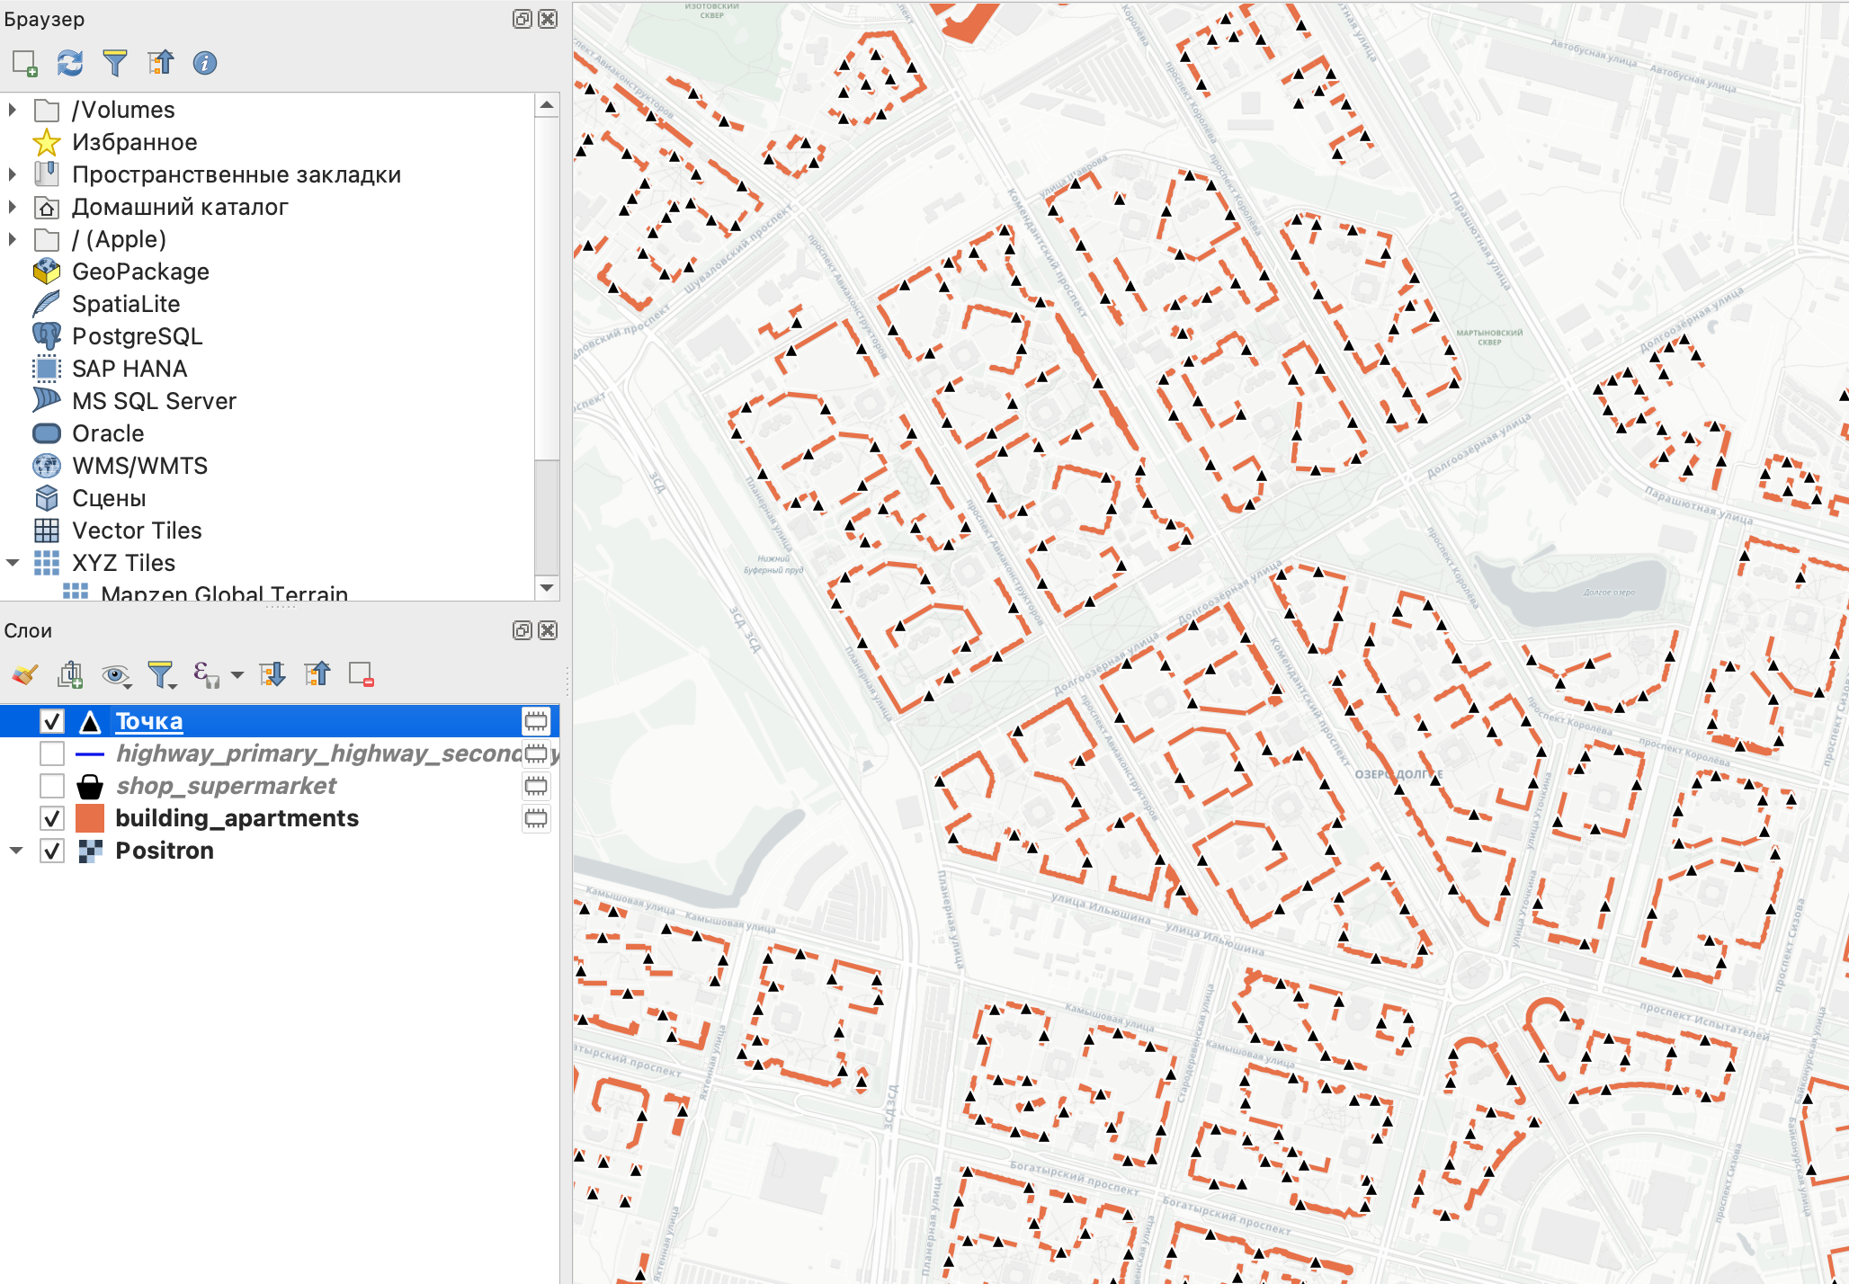1849x1284 pixels.
Task: Open Layer Styling panel brush icon
Action: pos(24,674)
